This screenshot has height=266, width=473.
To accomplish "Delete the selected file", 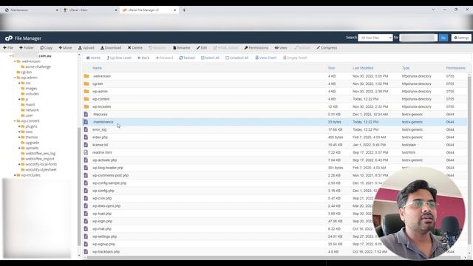I will [x=135, y=47].
